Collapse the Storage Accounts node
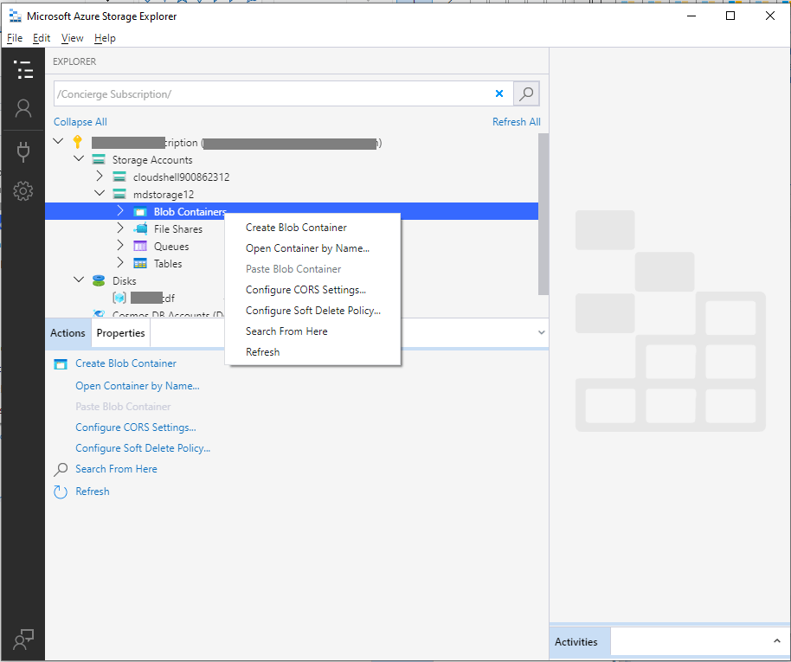 pyautogui.click(x=79, y=159)
